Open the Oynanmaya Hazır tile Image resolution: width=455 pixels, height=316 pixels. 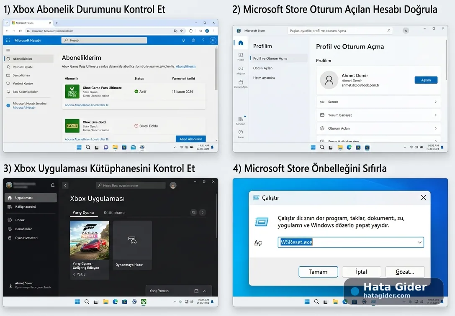pos(132,245)
